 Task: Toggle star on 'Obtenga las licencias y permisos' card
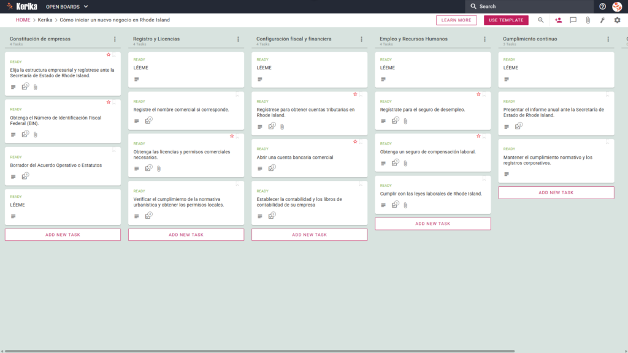point(232,136)
